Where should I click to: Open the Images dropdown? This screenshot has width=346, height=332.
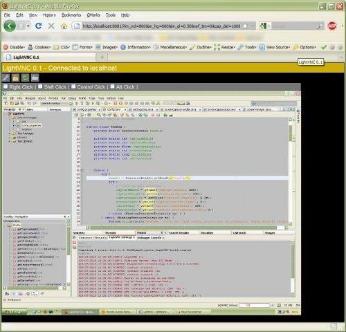[x=107, y=47]
